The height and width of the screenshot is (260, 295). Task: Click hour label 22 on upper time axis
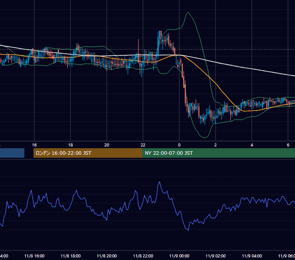[143, 145]
